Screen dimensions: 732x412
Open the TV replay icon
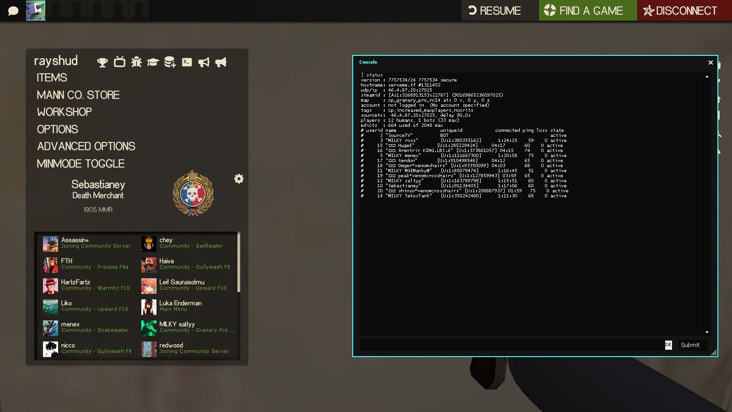pos(119,62)
